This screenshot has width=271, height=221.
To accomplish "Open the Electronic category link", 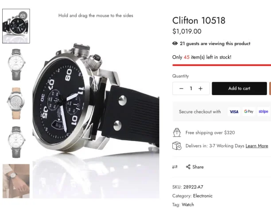I will 203,196.
